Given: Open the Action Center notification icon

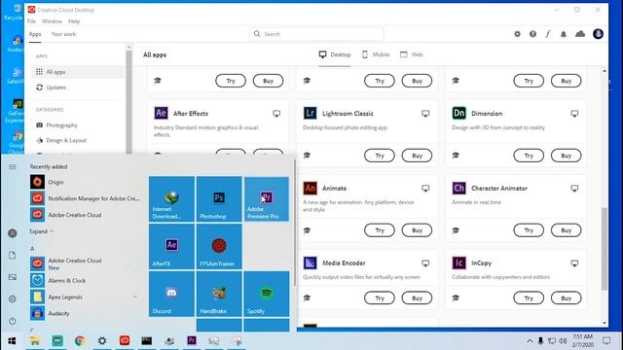Looking at the screenshot, I should tap(606, 341).
